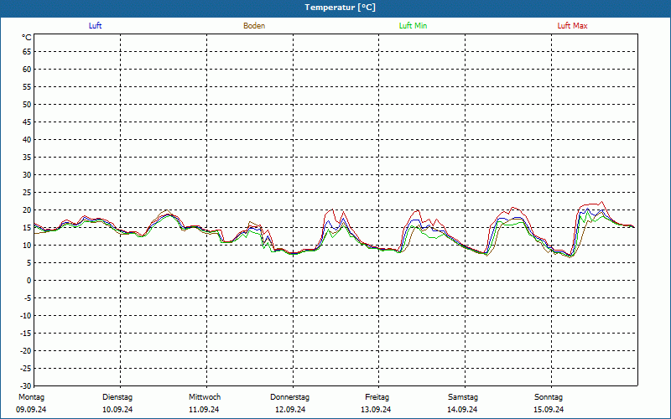Viewport: 671px width, 419px height.
Task: Click the date 14.09.24
Action: 462,410
